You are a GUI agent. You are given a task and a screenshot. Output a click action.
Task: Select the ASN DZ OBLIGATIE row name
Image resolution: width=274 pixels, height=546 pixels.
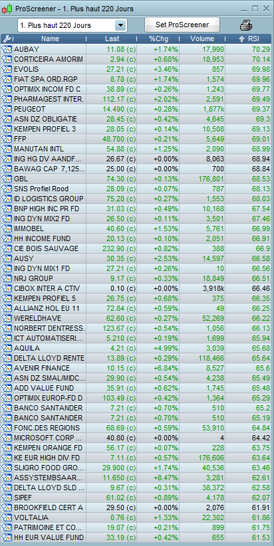[45, 119]
